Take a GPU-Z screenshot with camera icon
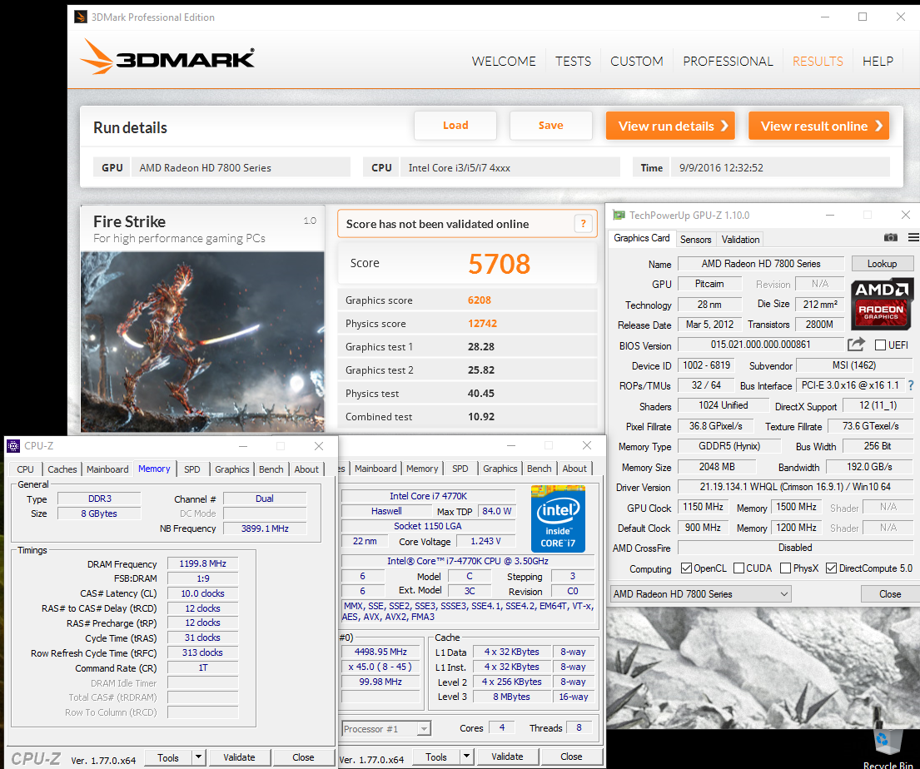 890,237
